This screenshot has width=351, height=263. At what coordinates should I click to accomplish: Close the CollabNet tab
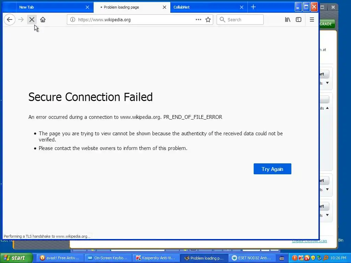click(242, 7)
